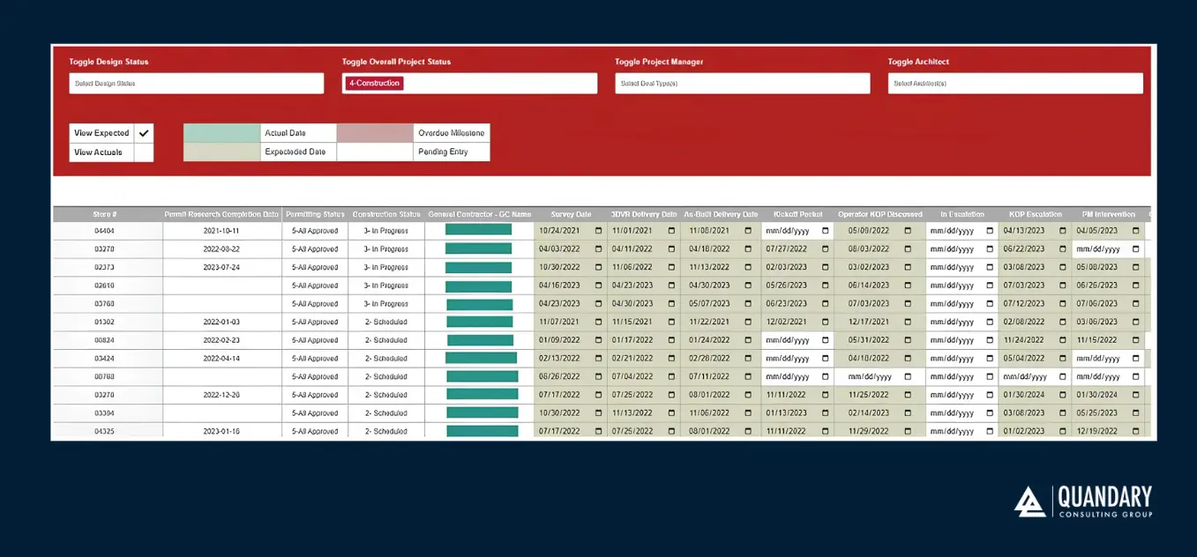Open the Toggle Architect dropdown
Image resolution: width=1197 pixels, height=557 pixels.
(1015, 83)
